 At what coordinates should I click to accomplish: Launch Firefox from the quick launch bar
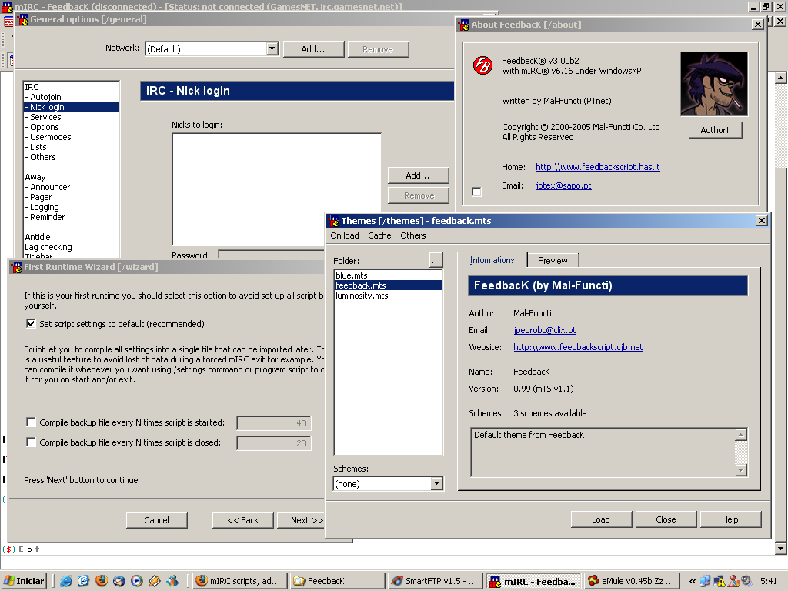coord(102,581)
